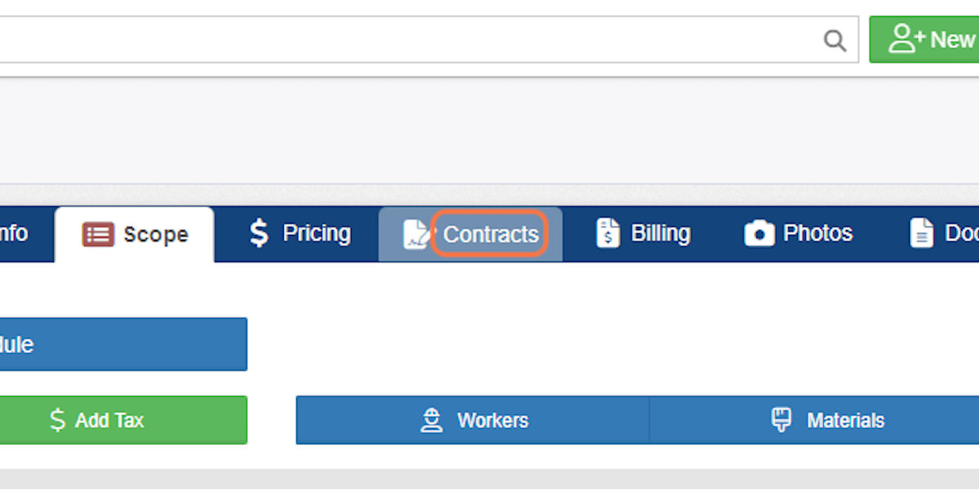The image size is (979, 490).
Task: Click the list icon on the Scope tab
Action: (97, 234)
